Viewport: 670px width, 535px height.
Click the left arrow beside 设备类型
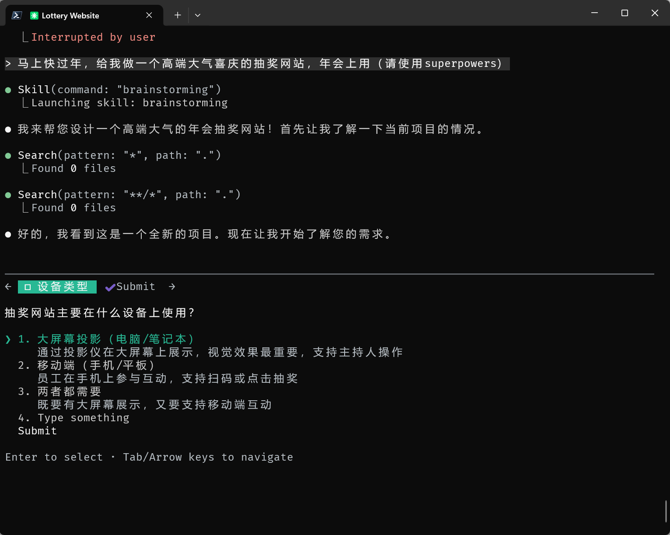point(8,287)
